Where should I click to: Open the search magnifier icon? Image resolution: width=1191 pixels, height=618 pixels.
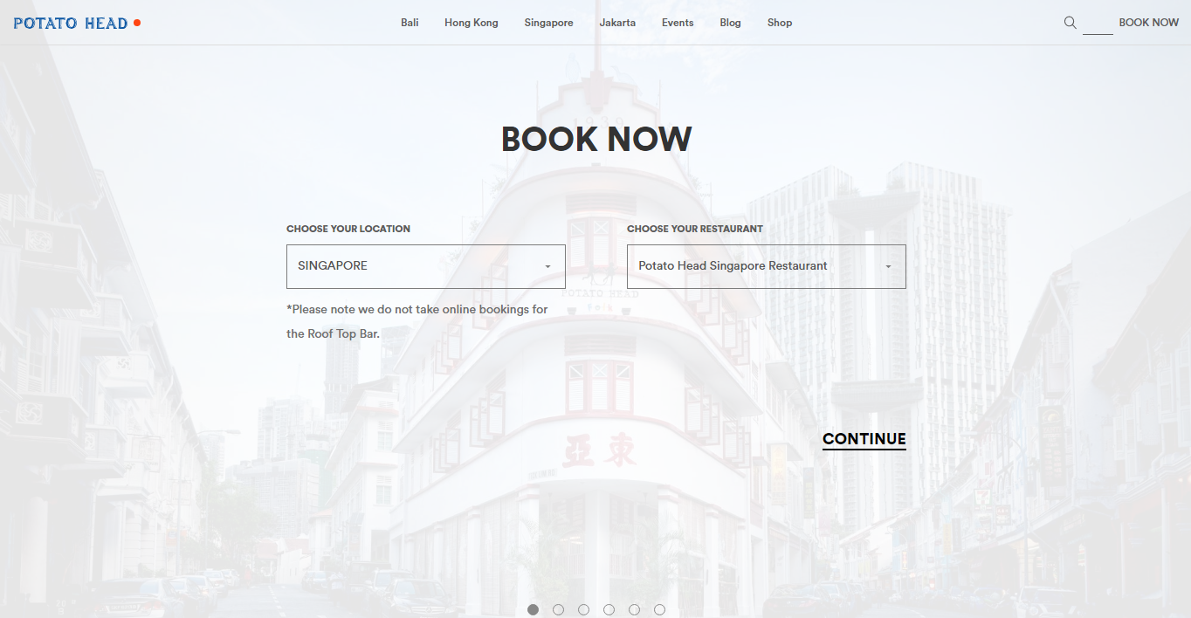tap(1070, 23)
